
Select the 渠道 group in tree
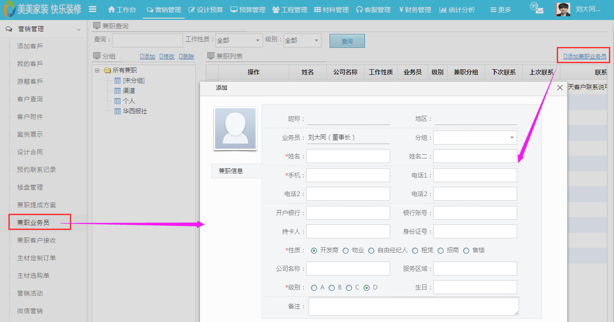[129, 91]
